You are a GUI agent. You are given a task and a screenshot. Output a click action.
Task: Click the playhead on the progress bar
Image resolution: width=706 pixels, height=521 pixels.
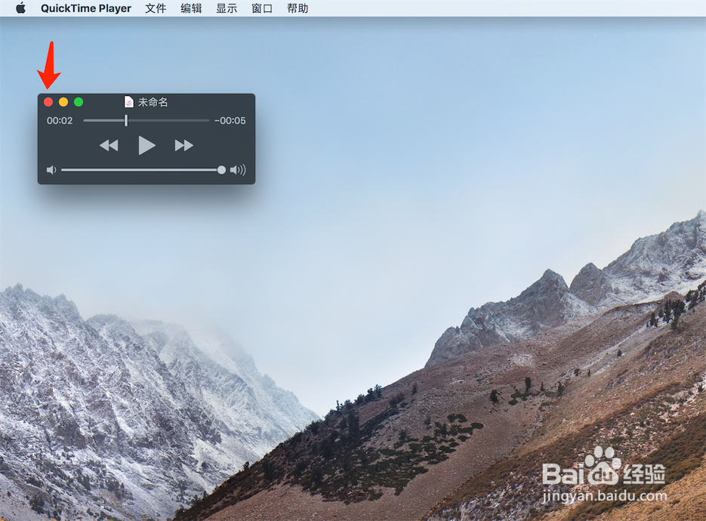pyautogui.click(x=125, y=119)
